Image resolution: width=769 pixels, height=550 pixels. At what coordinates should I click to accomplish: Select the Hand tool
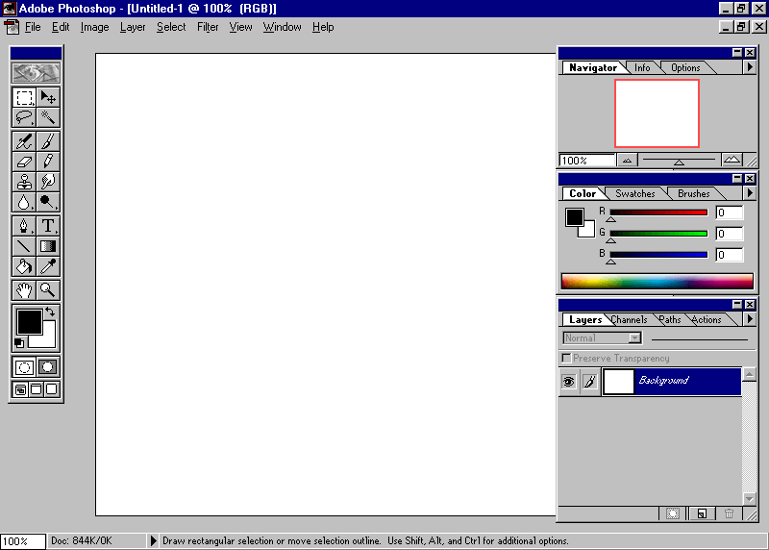pyautogui.click(x=24, y=290)
